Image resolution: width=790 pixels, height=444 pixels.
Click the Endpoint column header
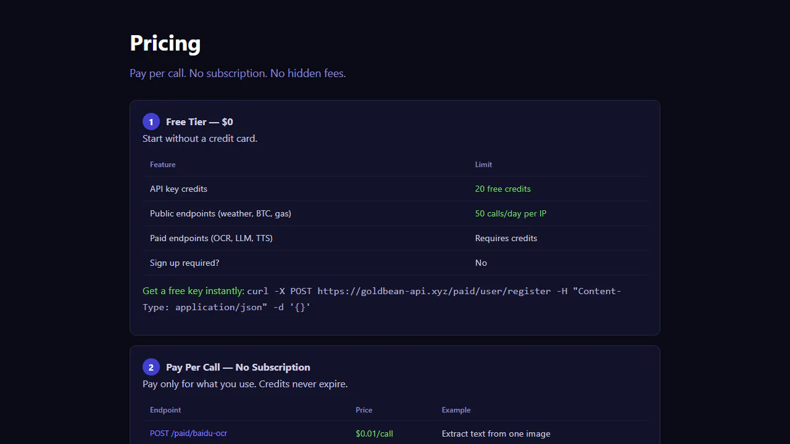click(x=165, y=410)
